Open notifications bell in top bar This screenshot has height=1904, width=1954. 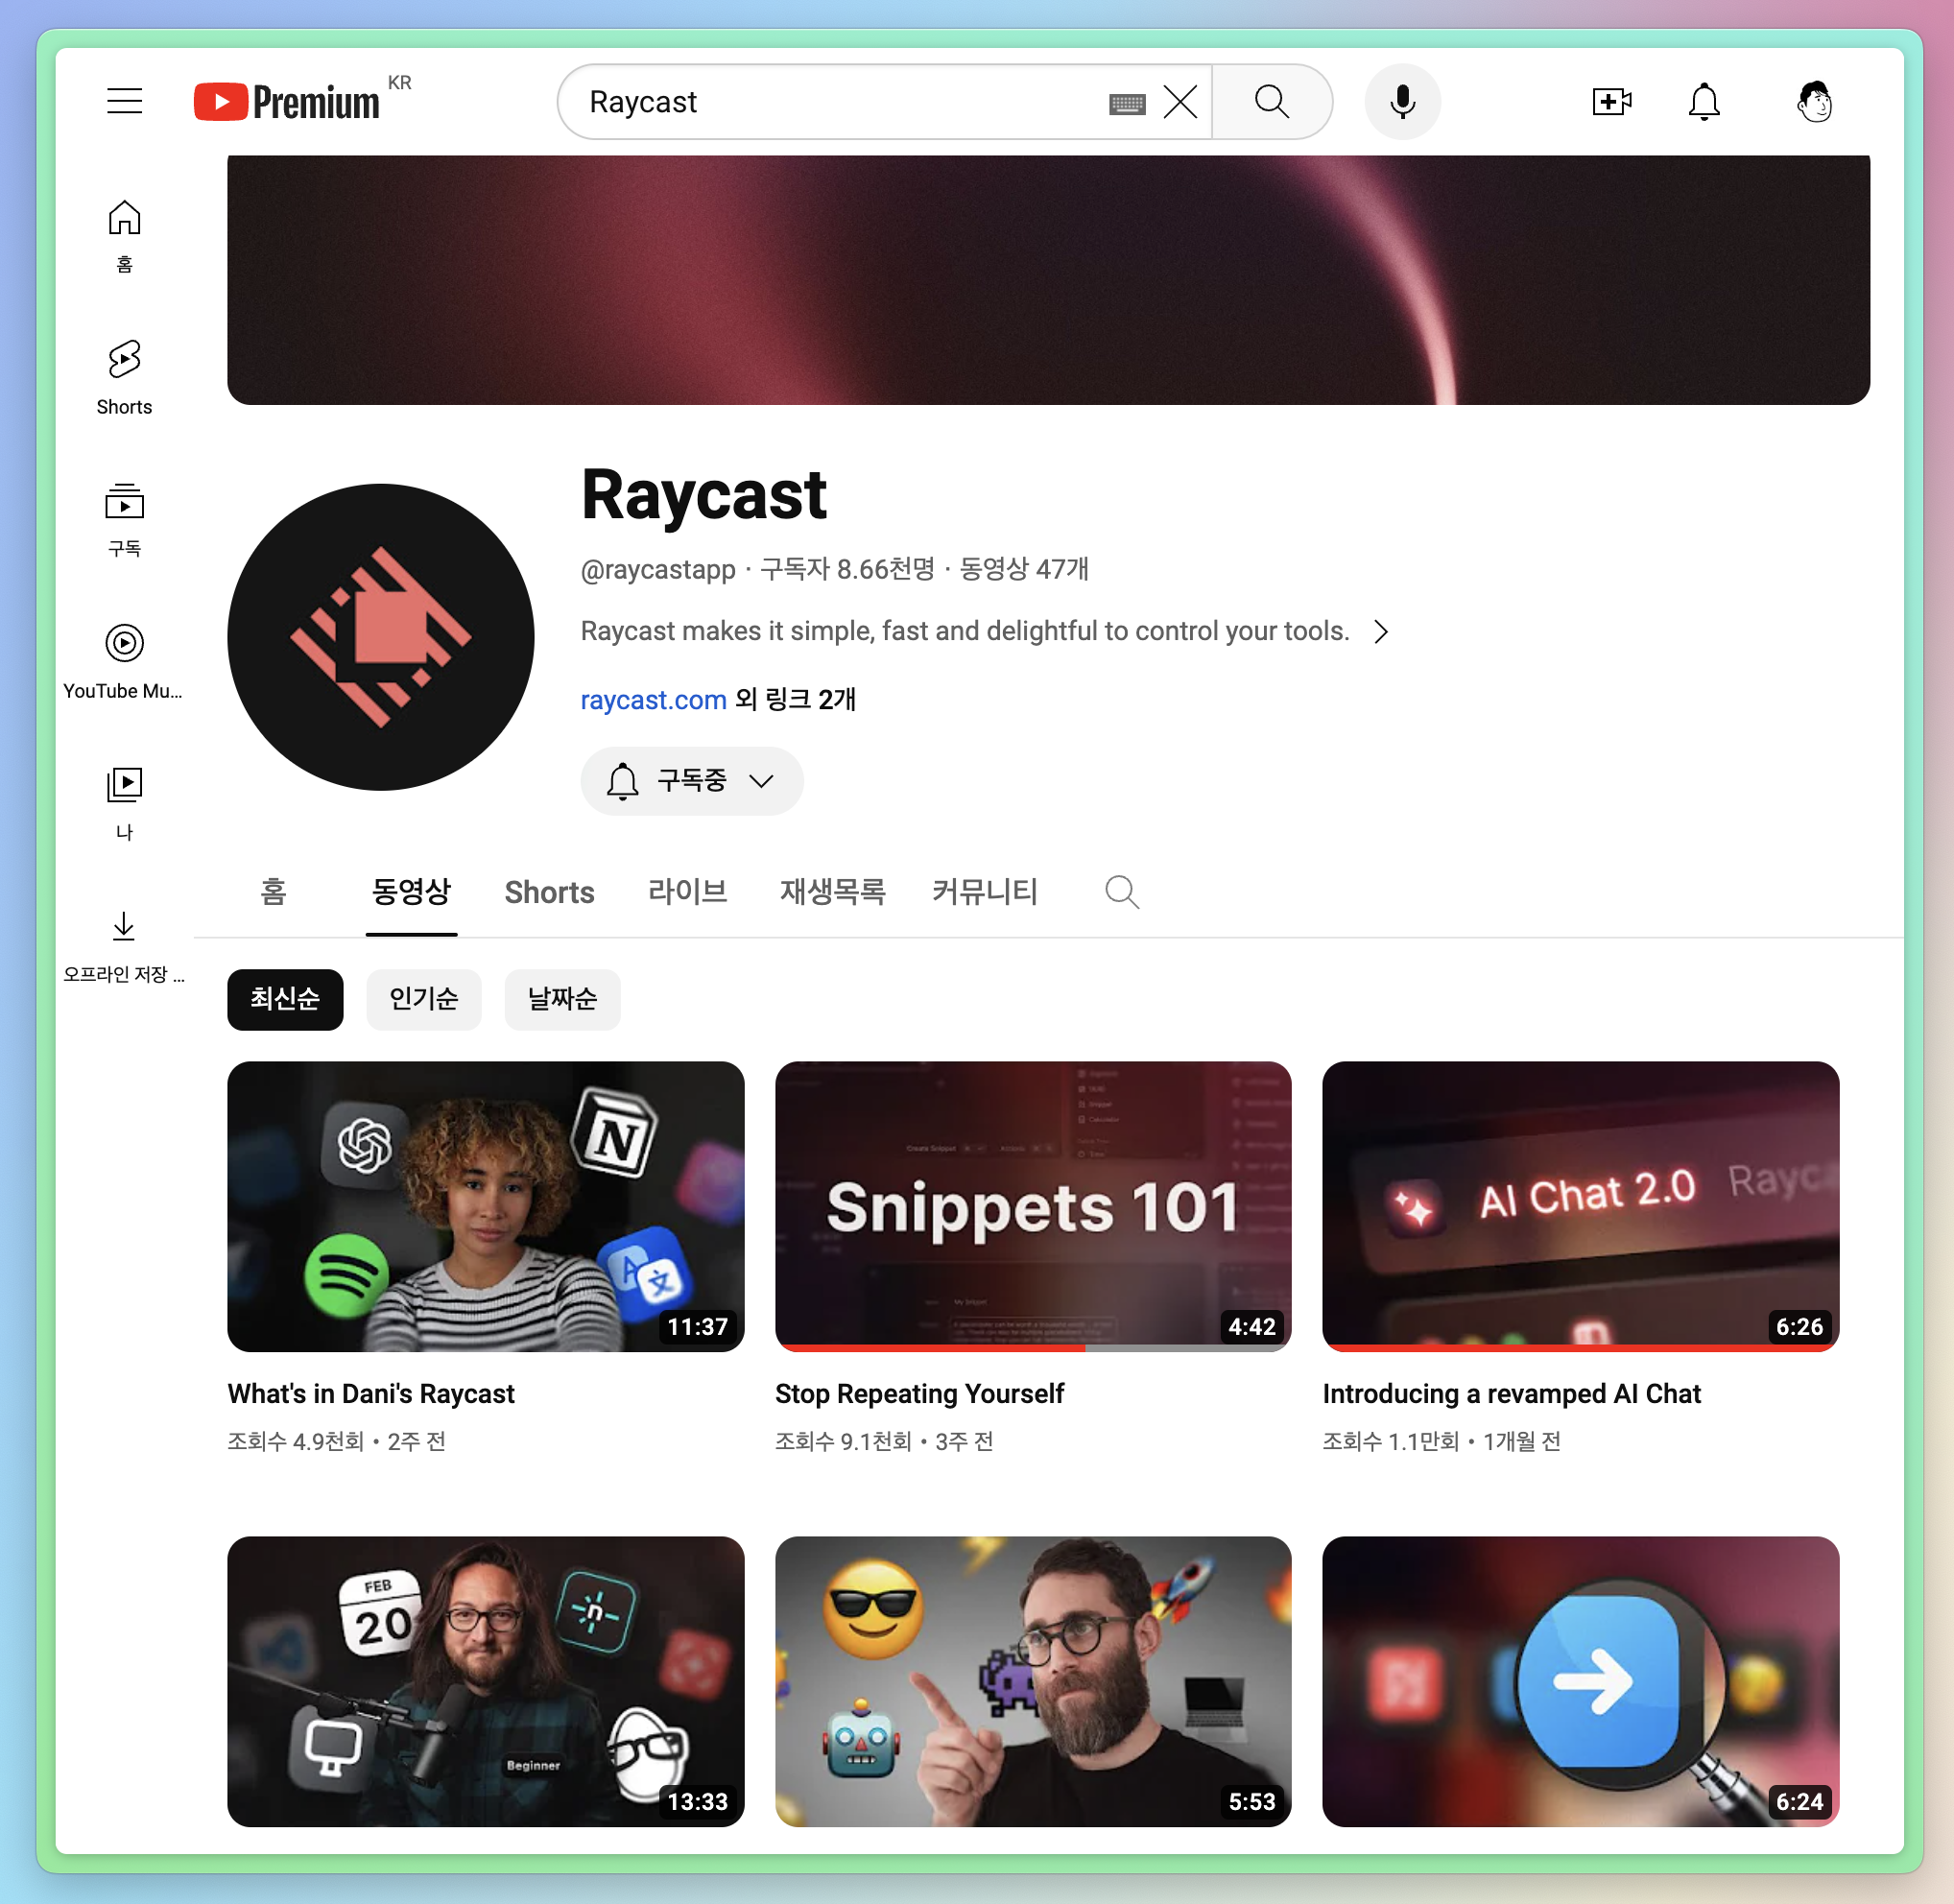(1704, 101)
